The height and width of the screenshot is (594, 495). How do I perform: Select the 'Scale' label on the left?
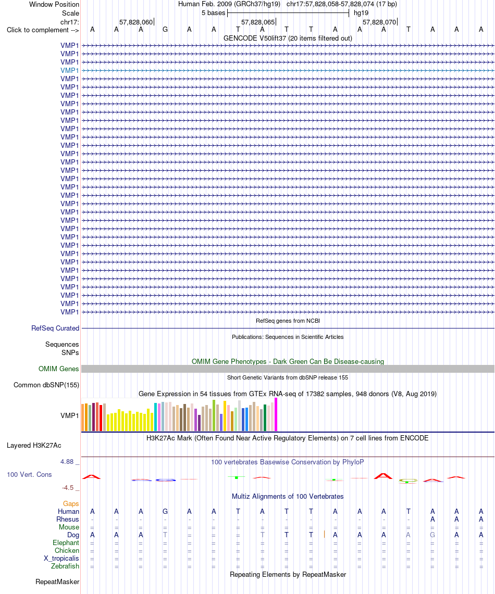[x=70, y=13]
